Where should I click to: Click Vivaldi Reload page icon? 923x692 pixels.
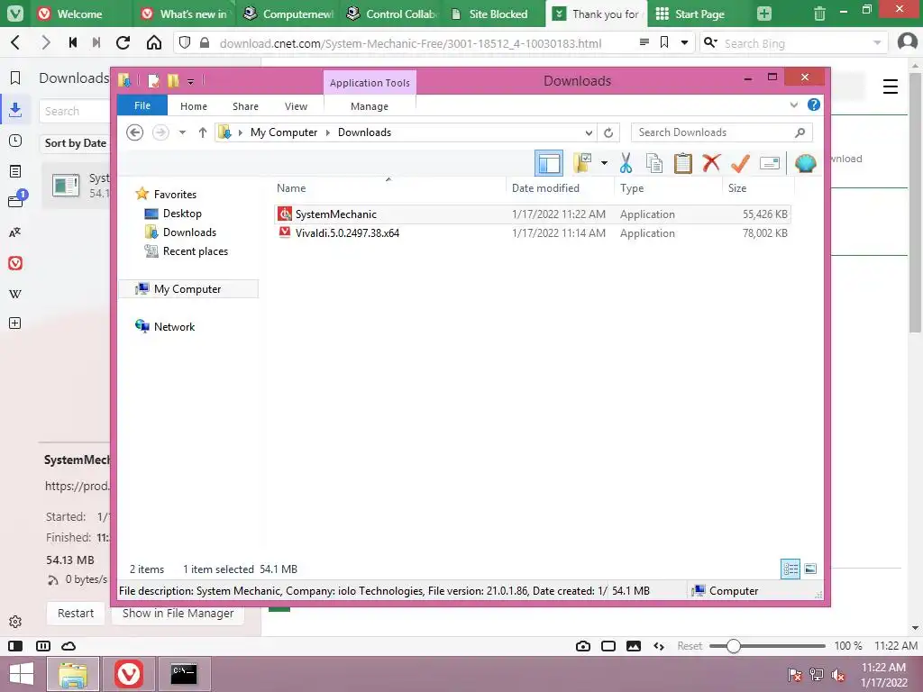tap(123, 42)
